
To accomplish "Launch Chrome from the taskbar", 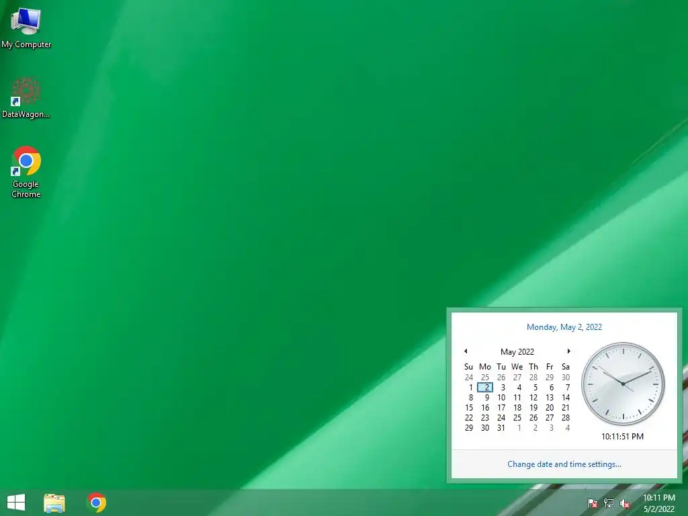I will (x=97, y=503).
